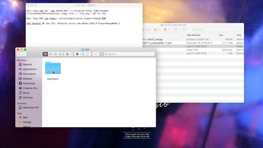Click the Fix.txt window title bar
The width and height of the screenshot is (263, 148).
pos(84,5)
